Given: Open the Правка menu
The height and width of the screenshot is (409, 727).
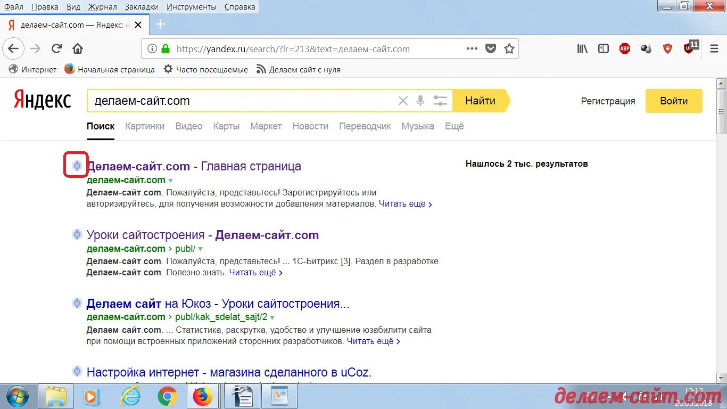Looking at the screenshot, I should tap(45, 7).
